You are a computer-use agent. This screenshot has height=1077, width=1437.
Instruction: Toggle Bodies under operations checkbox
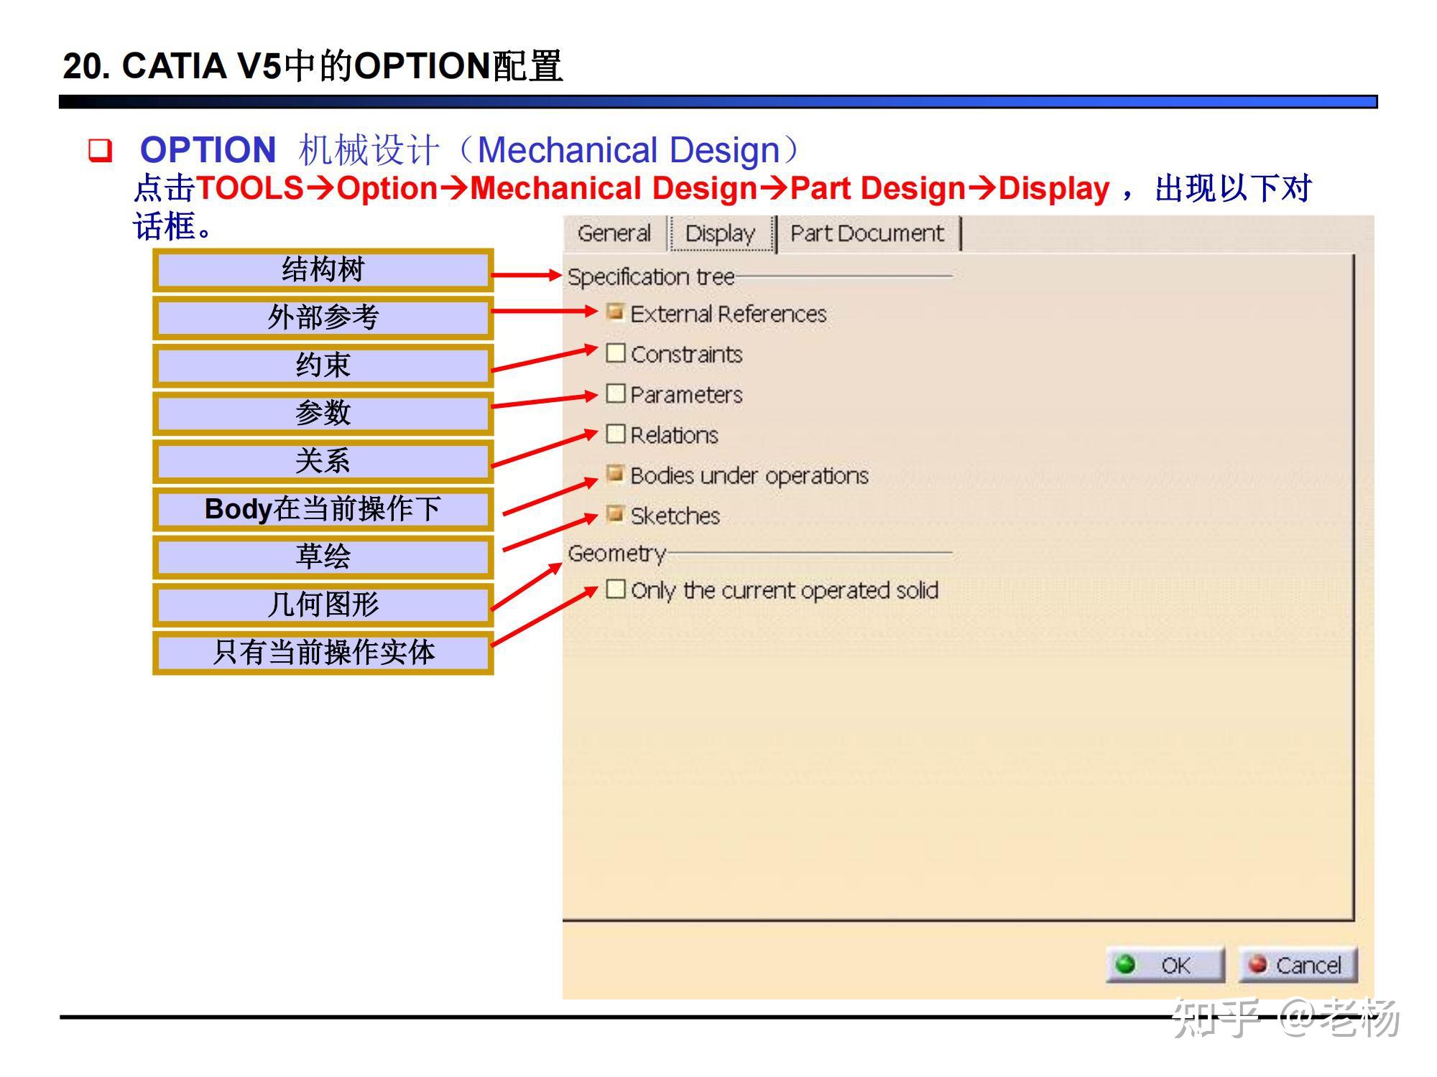tap(615, 474)
